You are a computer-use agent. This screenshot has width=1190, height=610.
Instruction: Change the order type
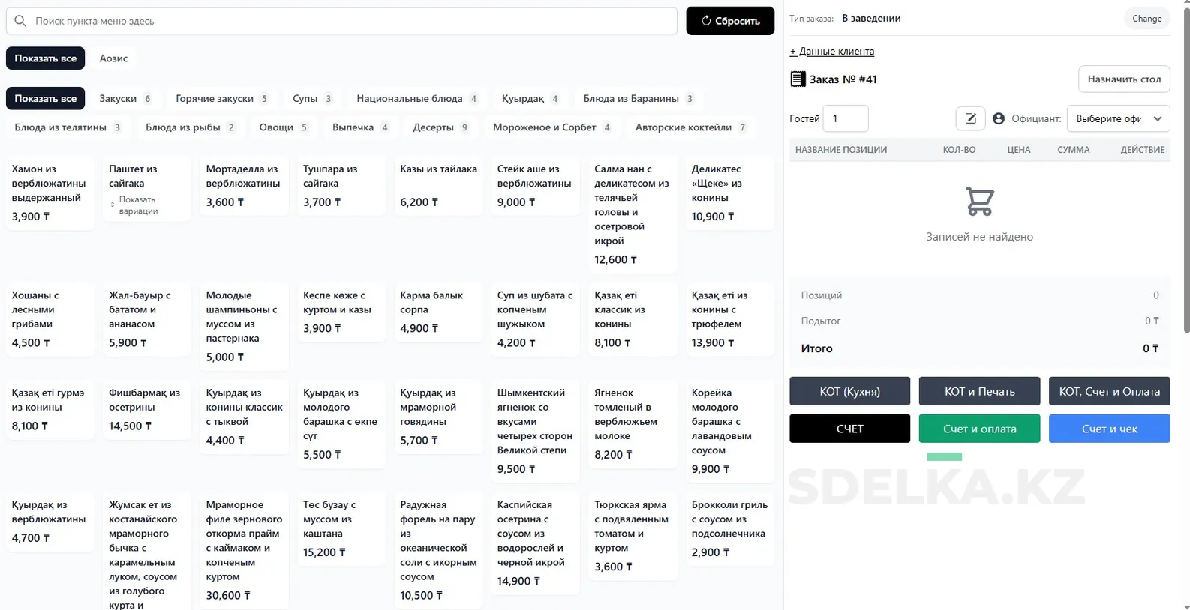point(1146,19)
